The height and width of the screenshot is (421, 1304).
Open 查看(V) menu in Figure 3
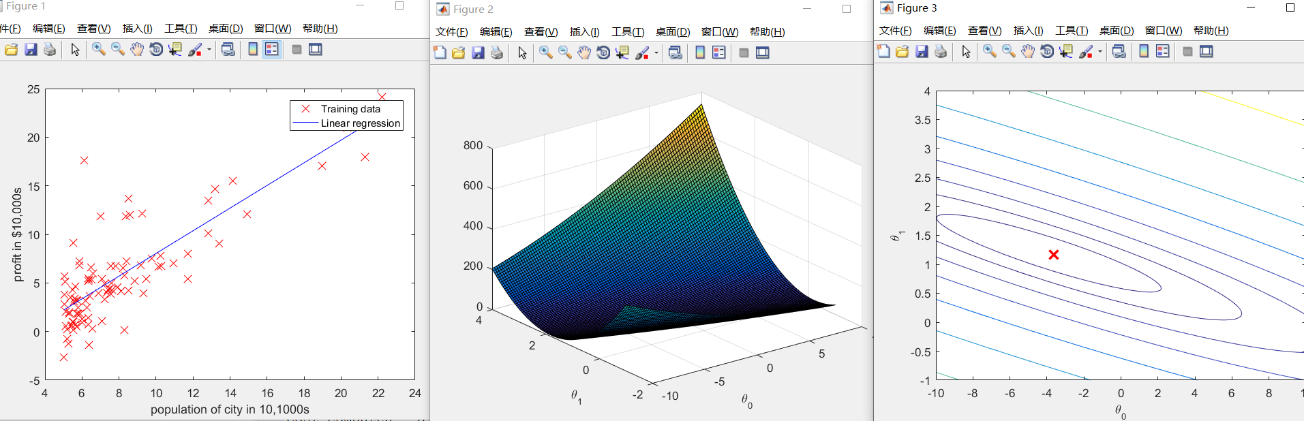pos(984,31)
